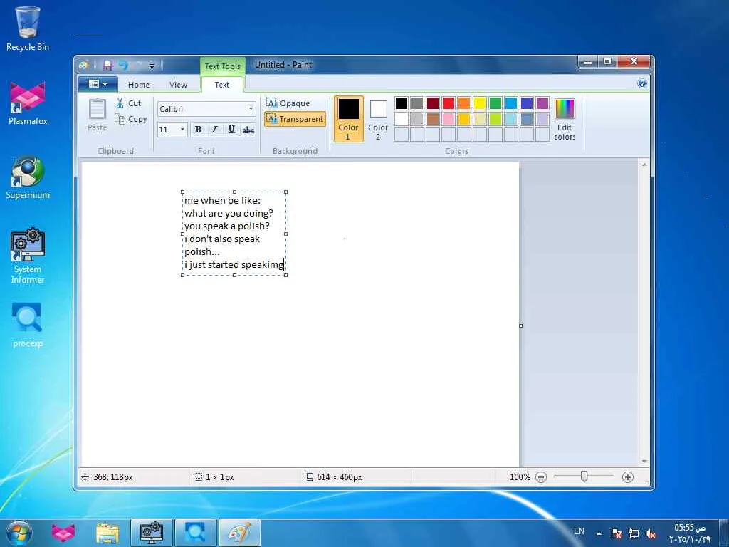Click the dimmed Redo arrow in title bar
729x547 pixels.
pos(139,65)
